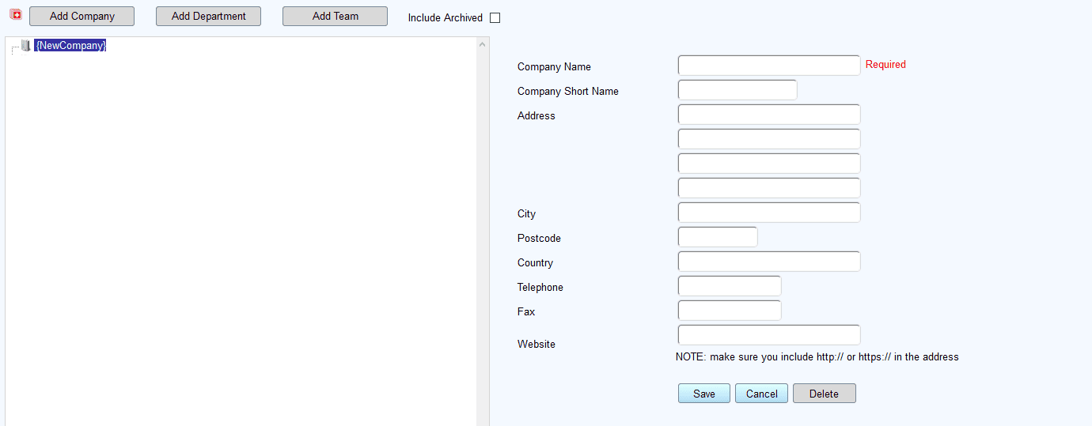Click the Add Company button
1092x426 pixels.
82,16
